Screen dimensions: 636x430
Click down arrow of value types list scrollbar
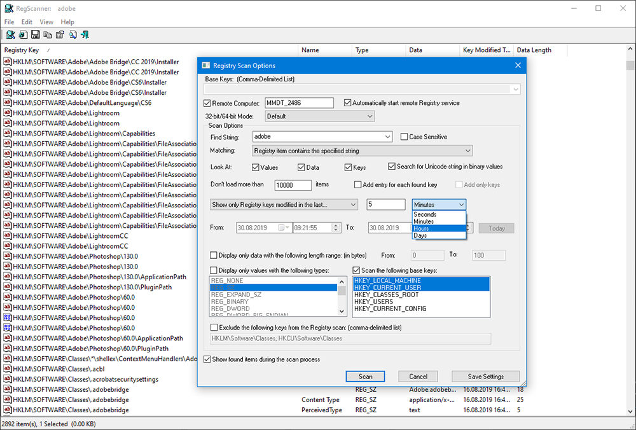342,312
